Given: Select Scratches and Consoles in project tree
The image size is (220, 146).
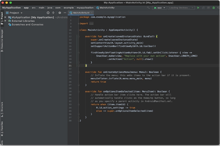Looking at the screenshot, I should (27, 24).
